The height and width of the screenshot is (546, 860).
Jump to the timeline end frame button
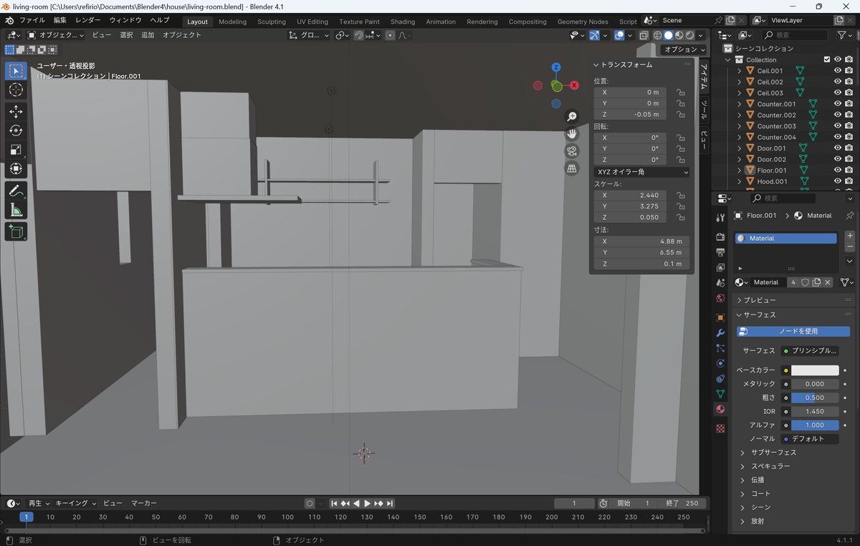pos(391,504)
